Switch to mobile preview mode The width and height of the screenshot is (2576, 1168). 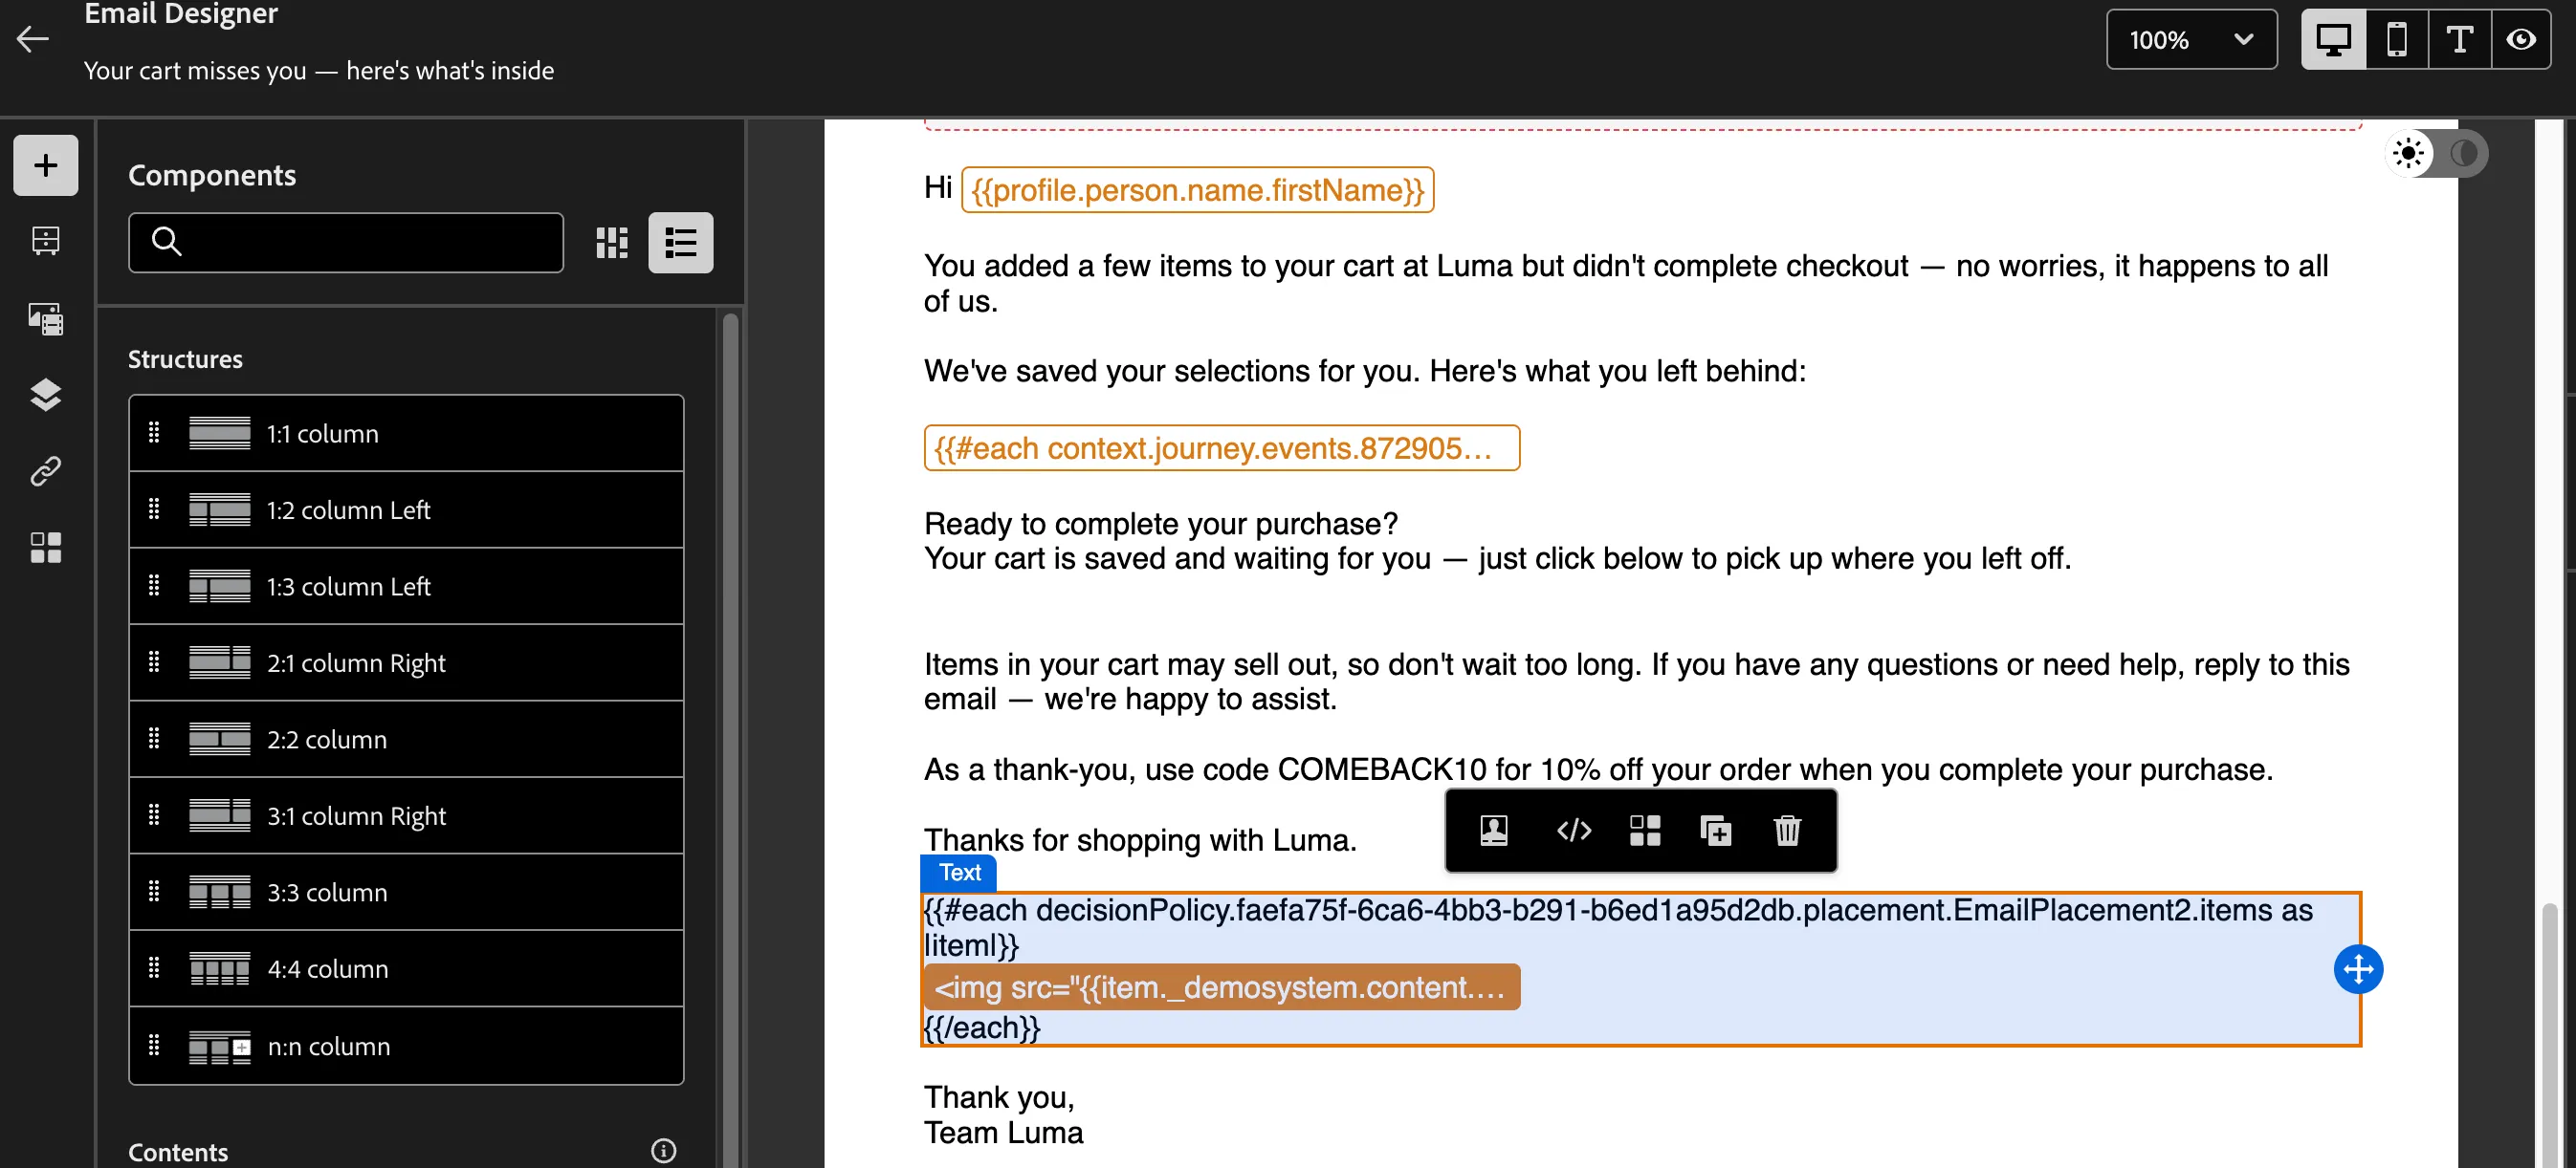(2397, 40)
